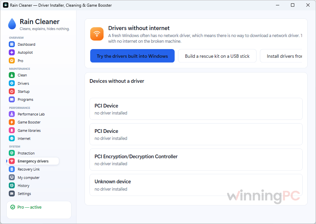This screenshot has width=316, height=224.
Task: Click the Pro crown icon
Action: 12,60
